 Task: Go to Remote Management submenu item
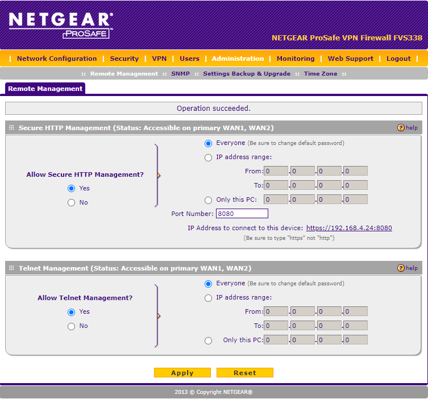coord(124,74)
